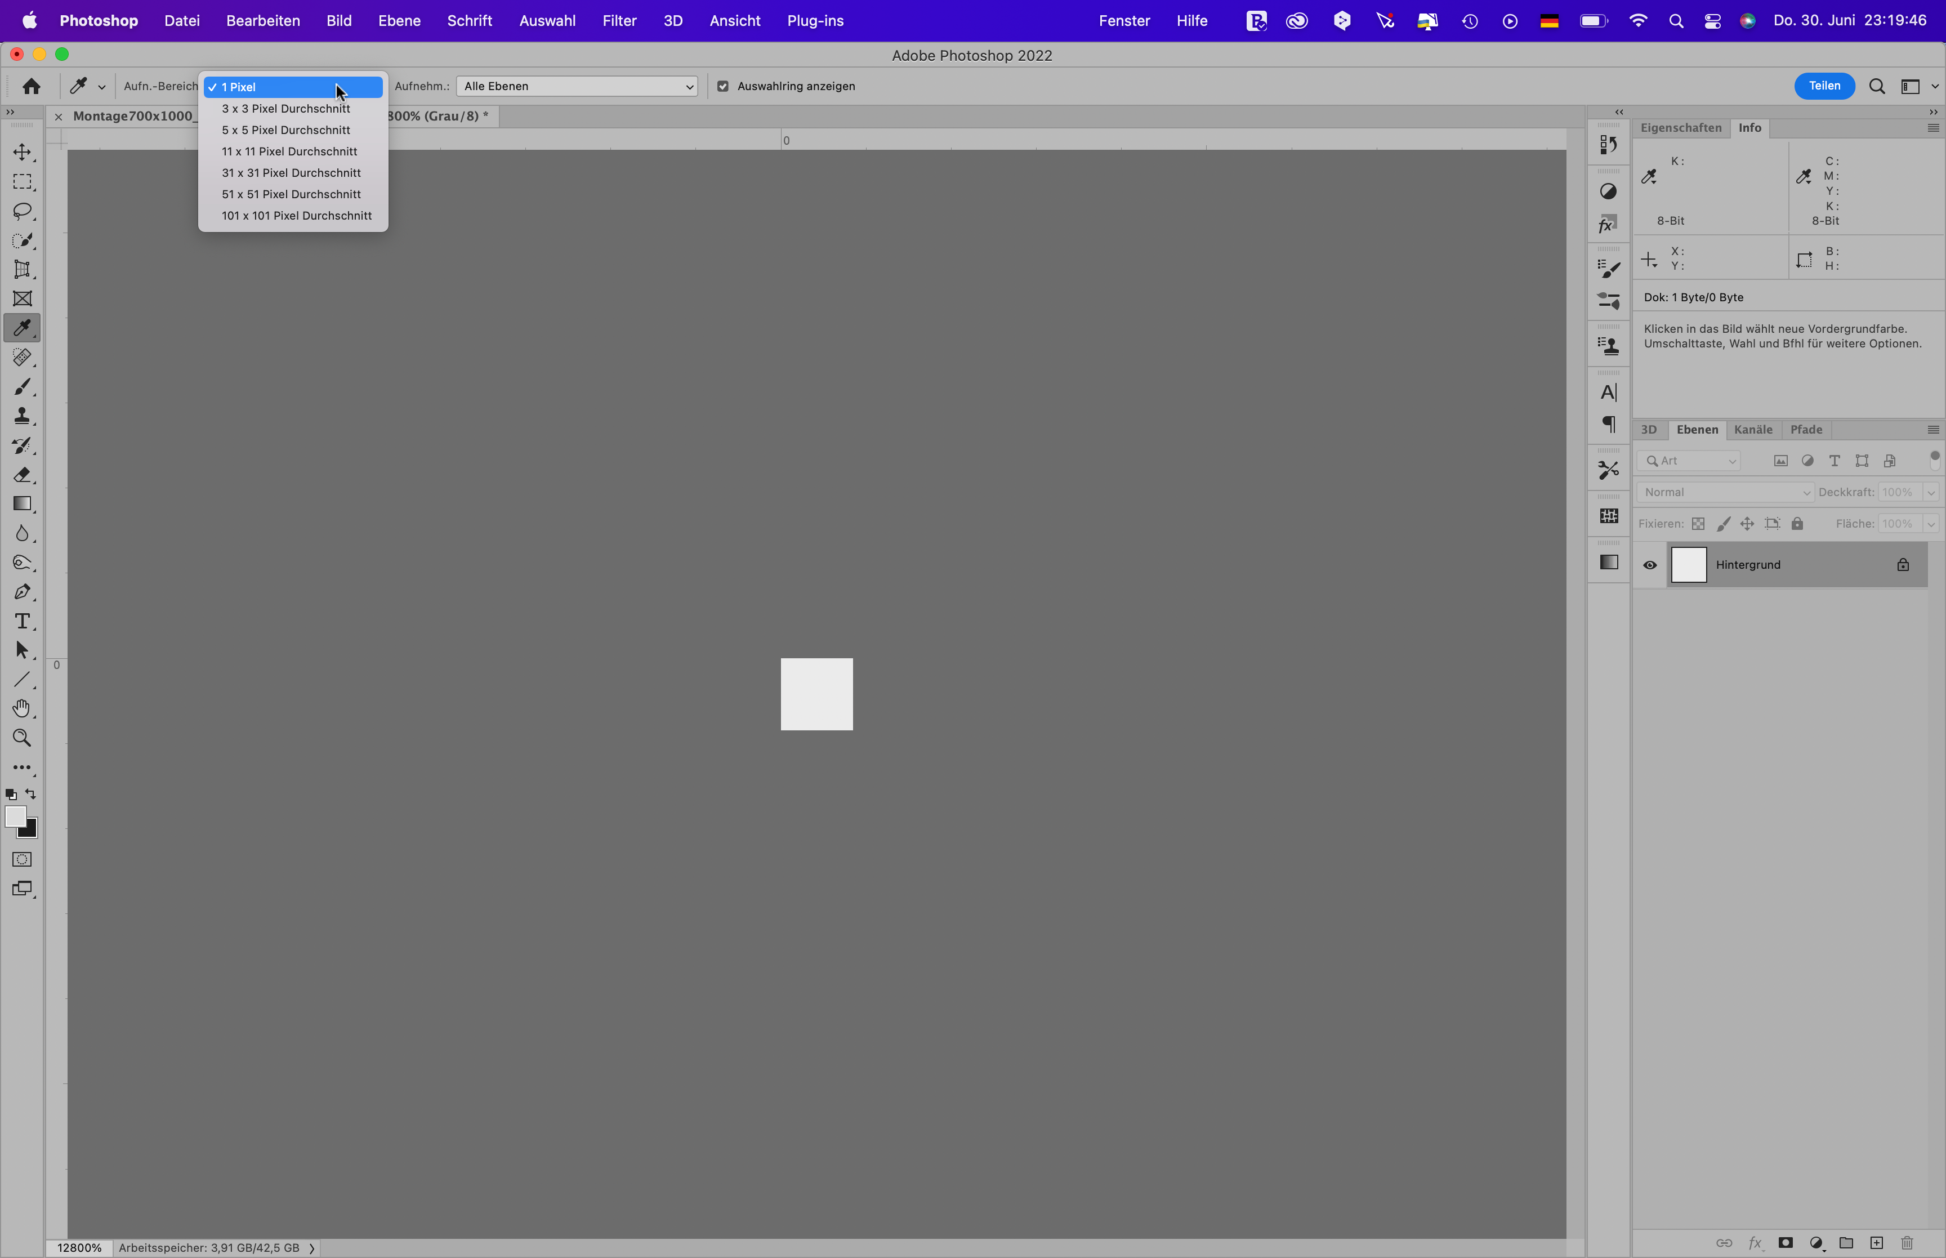Image resolution: width=1946 pixels, height=1258 pixels.
Task: Hide the Hintergrund layer visibility
Action: [x=1650, y=564]
